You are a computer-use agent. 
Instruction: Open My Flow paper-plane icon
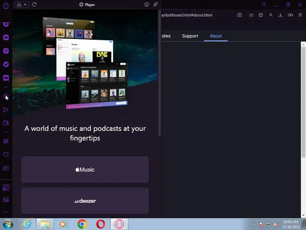click(6, 110)
